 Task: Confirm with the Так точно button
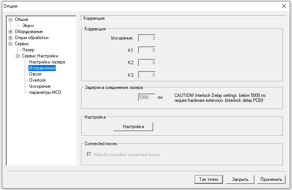click(208, 179)
